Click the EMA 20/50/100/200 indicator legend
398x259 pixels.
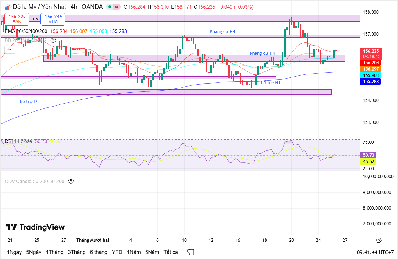click(x=26, y=31)
